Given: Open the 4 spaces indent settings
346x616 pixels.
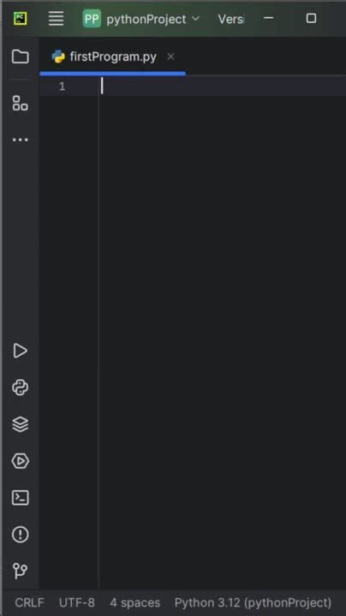Looking at the screenshot, I should point(134,602).
